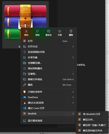Click the Rename (重命名) icon
The width and height of the screenshot is (109, 134).
(x=49, y=31)
